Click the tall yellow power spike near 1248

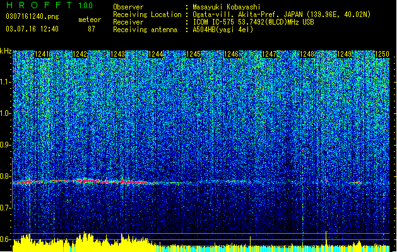coord(326,238)
